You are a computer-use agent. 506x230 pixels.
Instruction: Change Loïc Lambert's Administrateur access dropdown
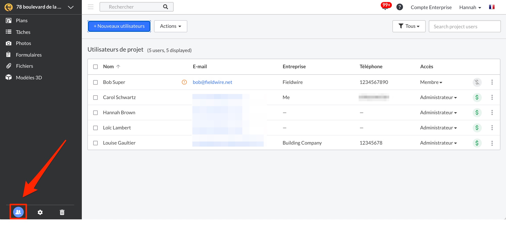pyautogui.click(x=438, y=128)
